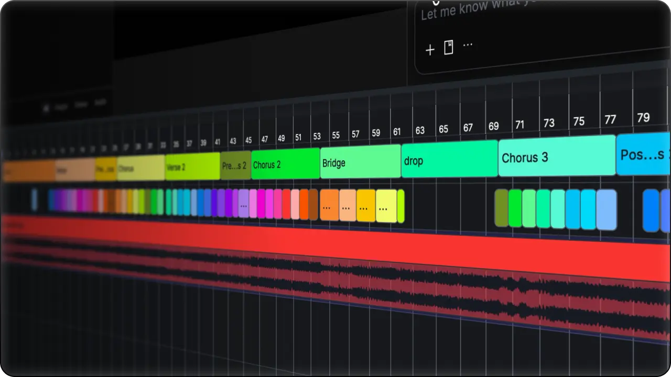The image size is (671, 377).
Task: Select the peach ellipsis clip under Bridge
Action: [348, 206]
